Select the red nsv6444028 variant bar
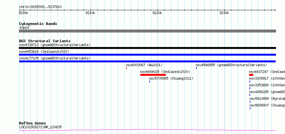 pyautogui.click(x=153, y=75)
